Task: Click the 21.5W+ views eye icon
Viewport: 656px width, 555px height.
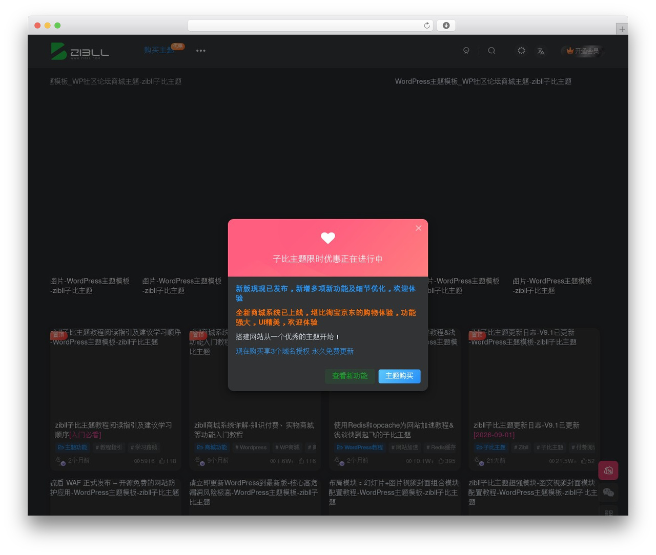Action: pos(552,461)
